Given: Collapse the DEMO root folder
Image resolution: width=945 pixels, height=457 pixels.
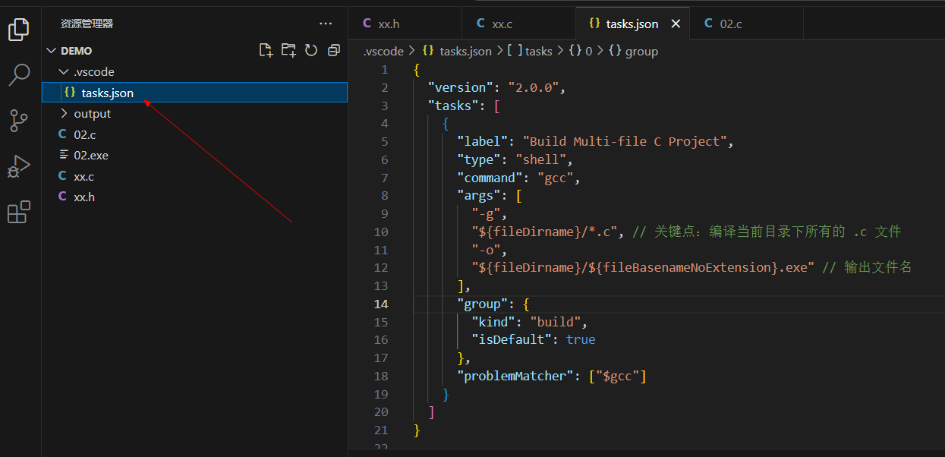Looking at the screenshot, I should click(x=52, y=51).
